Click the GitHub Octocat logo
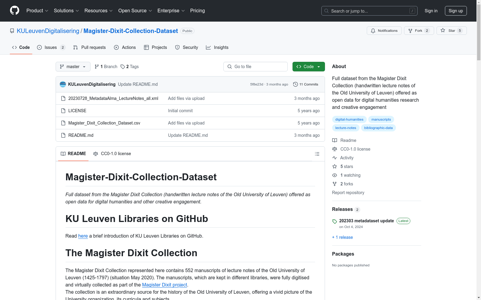Viewport: 481px width, 300px height. click(14, 10)
